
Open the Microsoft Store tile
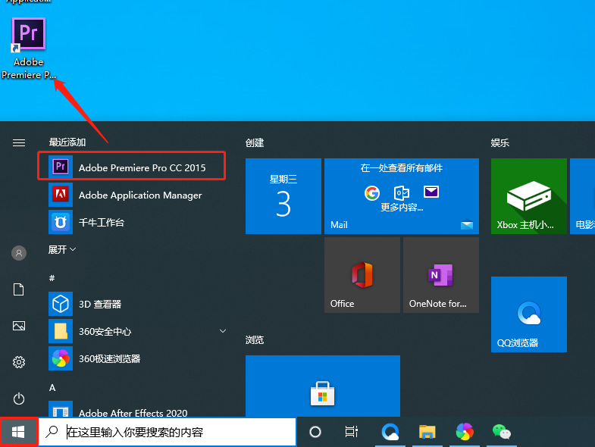tap(323, 386)
